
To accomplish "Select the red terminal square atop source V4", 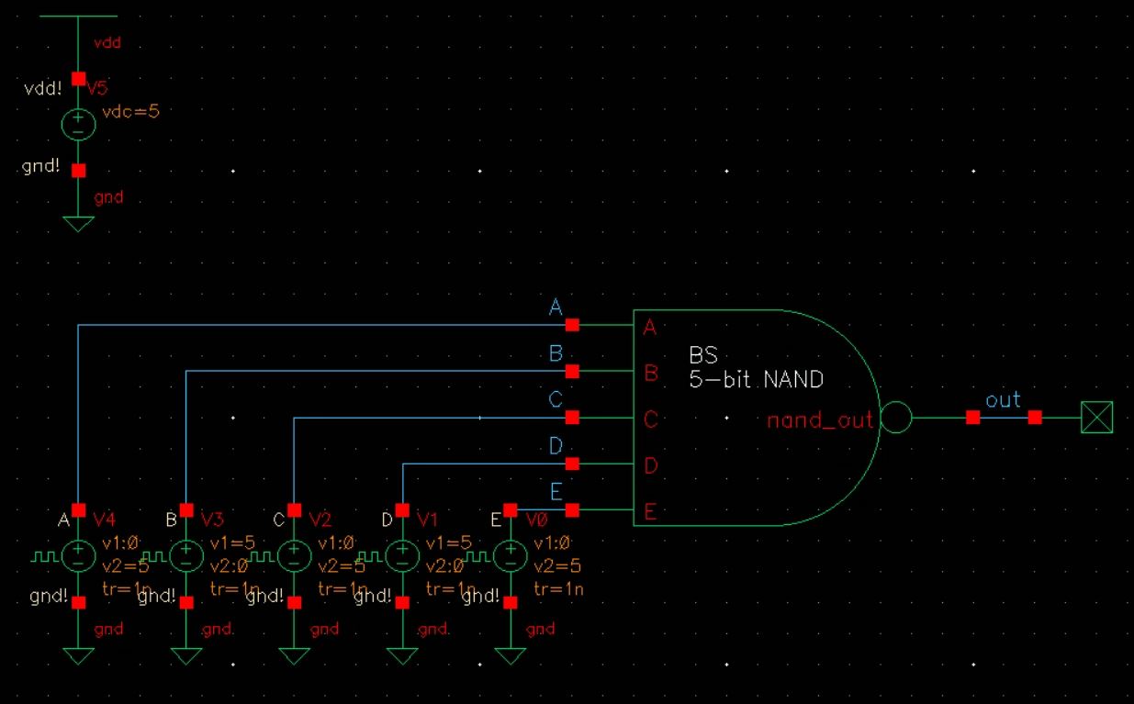I will click(78, 509).
